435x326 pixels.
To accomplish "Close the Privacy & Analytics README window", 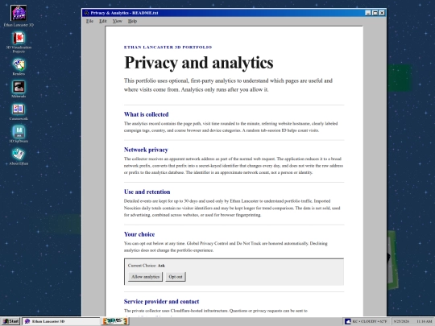I will 382,13.
